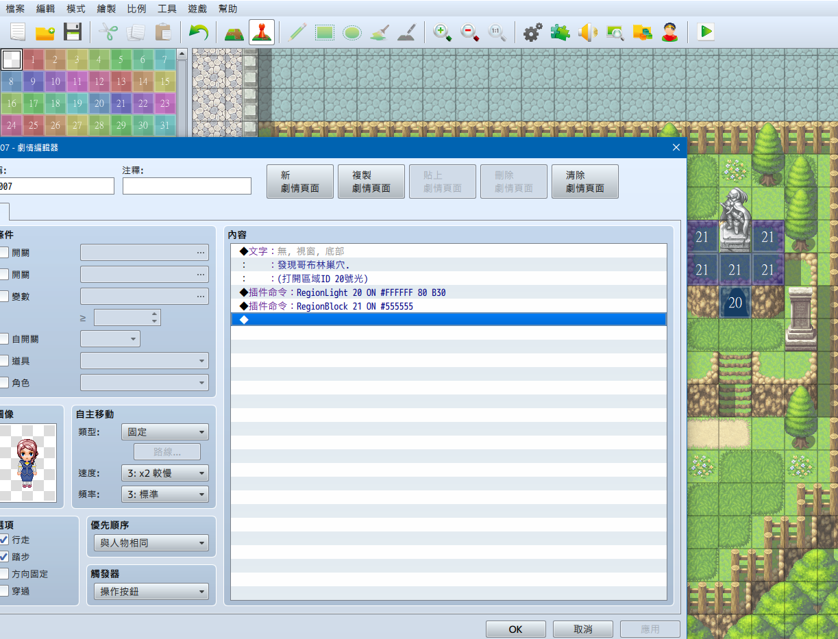This screenshot has height=639, width=838.
Task: Select the flood fill tool
Action: point(380,32)
